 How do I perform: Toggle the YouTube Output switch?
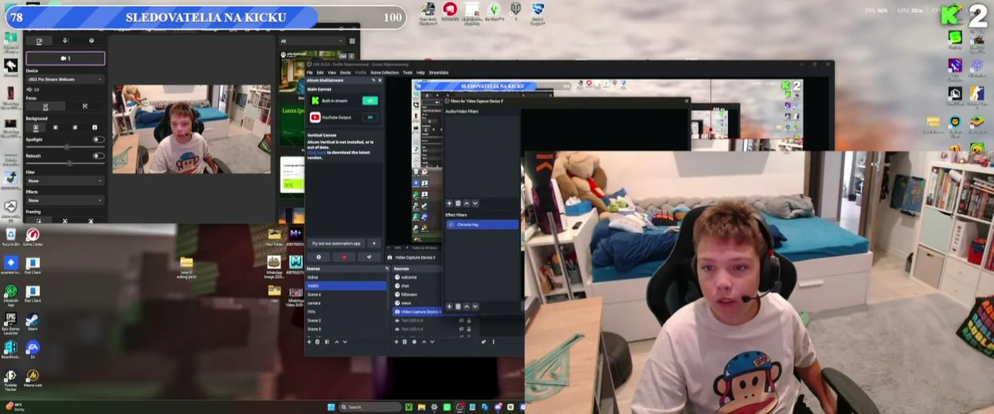370,117
